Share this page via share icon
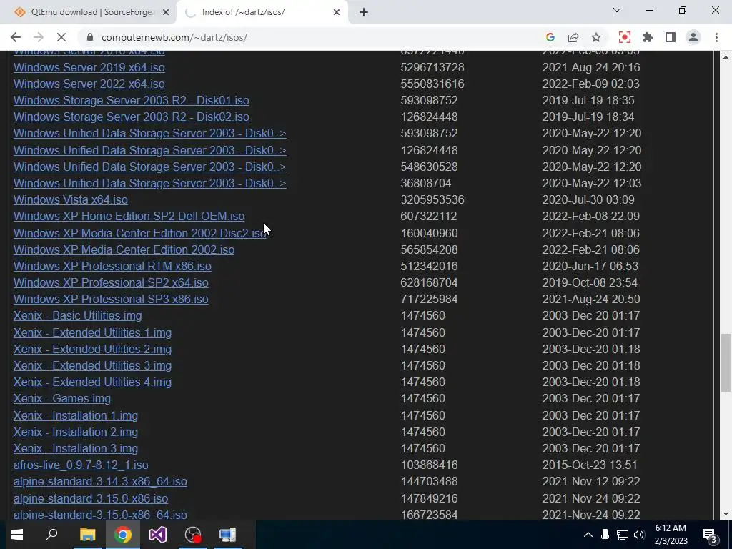 (x=573, y=37)
